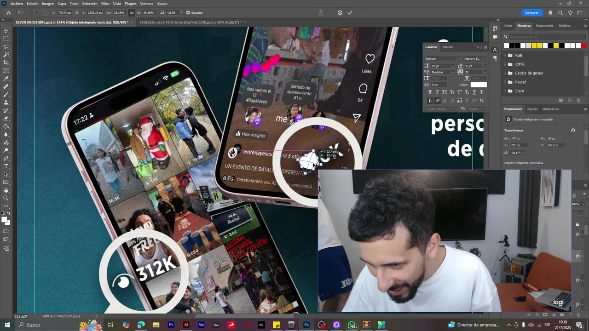Viewport: 589px width, 331px height.
Task: Open the 81 pt font size dropdown
Action: (x=453, y=66)
